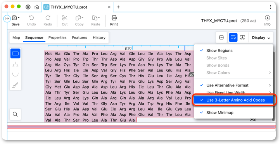The width and height of the screenshot is (280, 144).
Task: Click the magnifier search icon
Action: [16, 114]
